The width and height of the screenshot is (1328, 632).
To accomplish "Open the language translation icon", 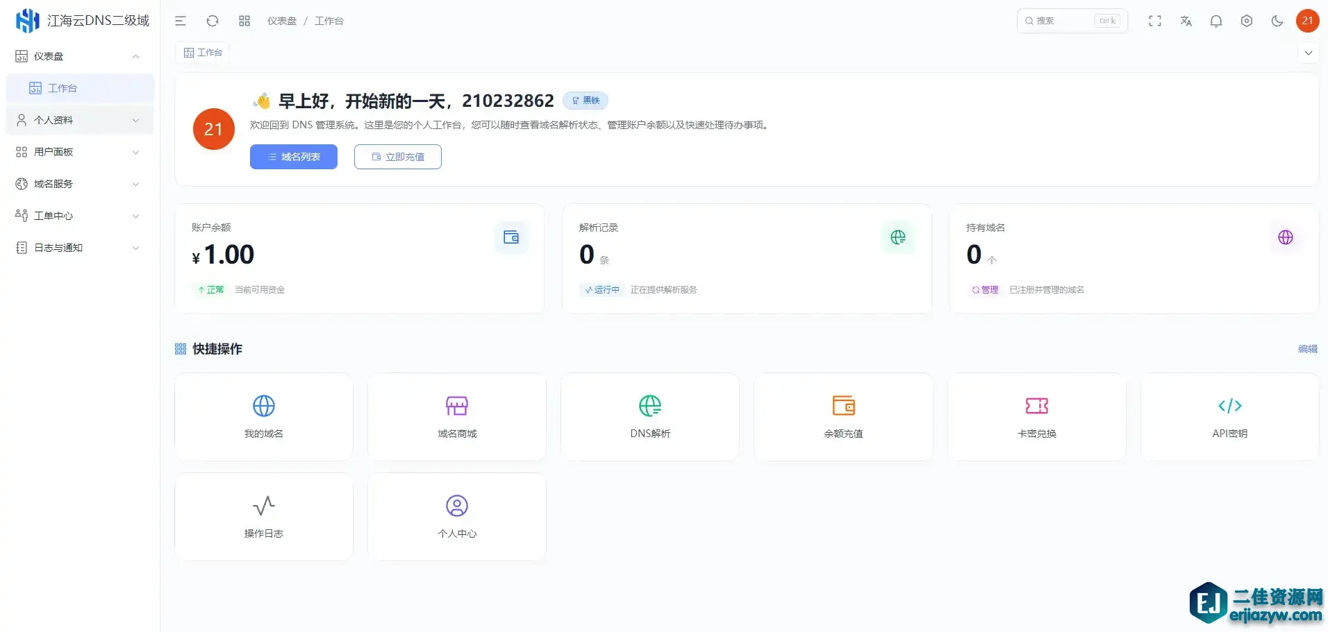I will pyautogui.click(x=1186, y=21).
